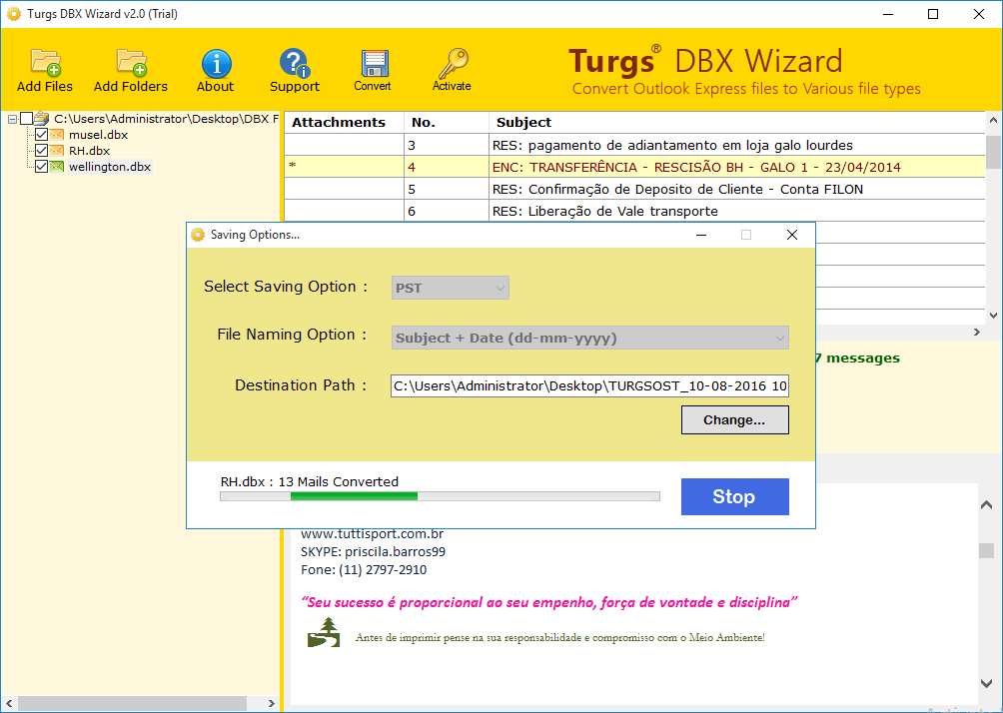Select the musel.dbx tree item
Viewport: 1003px width, 713px height.
(99, 134)
